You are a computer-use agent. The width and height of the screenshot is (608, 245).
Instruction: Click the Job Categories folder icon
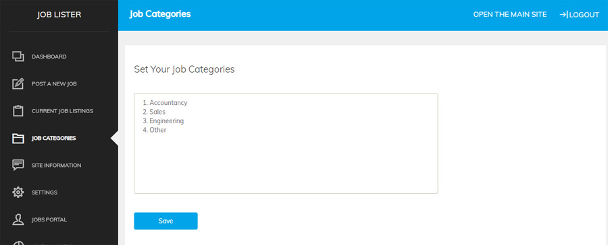[18, 138]
